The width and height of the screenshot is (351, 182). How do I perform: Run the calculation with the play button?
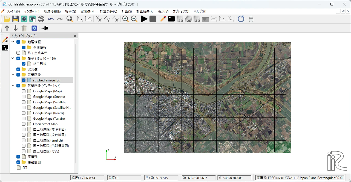[x=144, y=19]
